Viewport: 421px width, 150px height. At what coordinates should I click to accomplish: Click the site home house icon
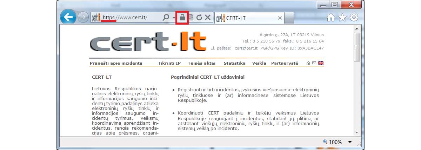pos(308,63)
